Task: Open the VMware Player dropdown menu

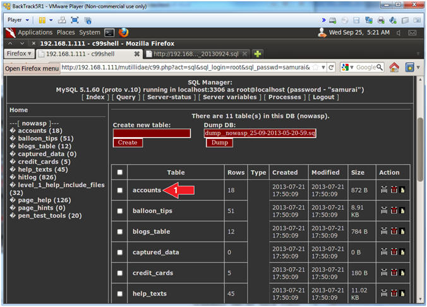Action: coord(18,20)
